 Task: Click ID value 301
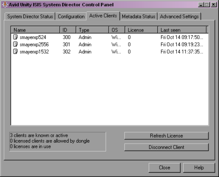tap(66, 45)
